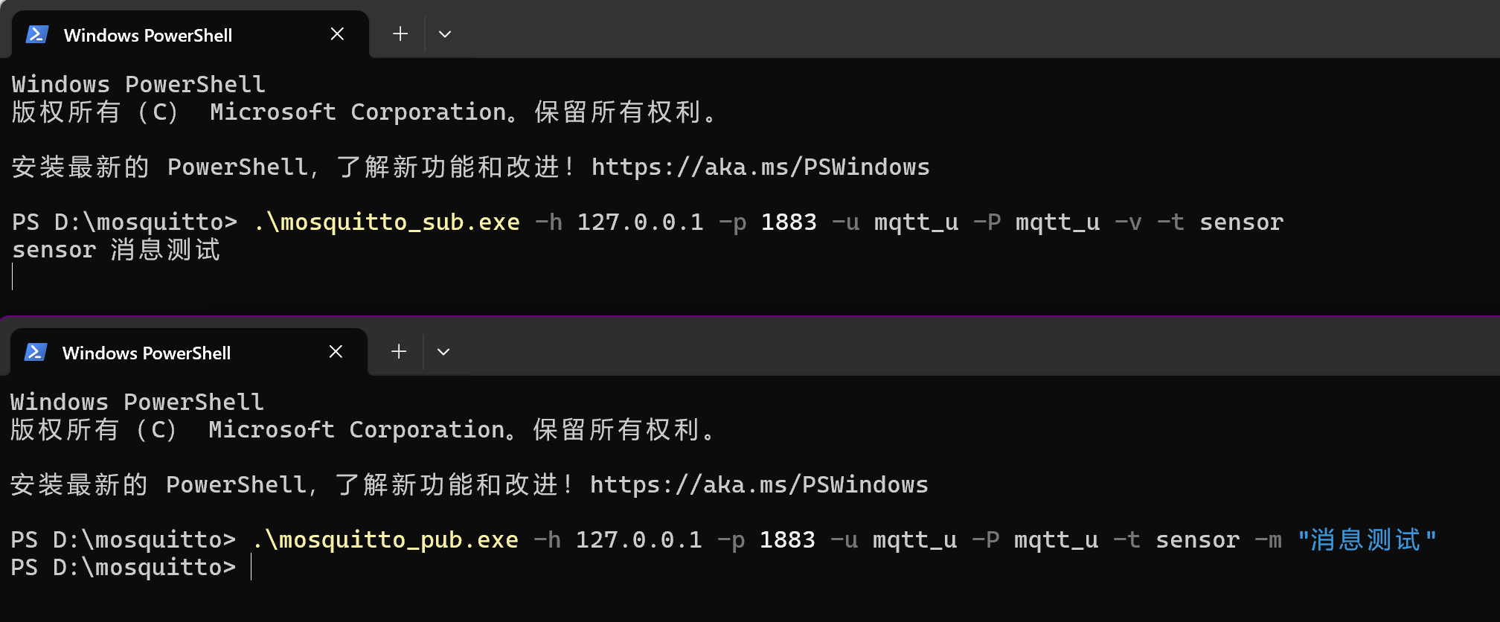Open a new tab in the bottom terminal window
Screen dimensions: 1500x622
(399, 352)
